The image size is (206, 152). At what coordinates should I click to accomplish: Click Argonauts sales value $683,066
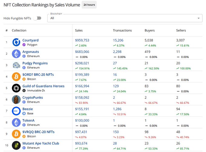click(x=82, y=52)
